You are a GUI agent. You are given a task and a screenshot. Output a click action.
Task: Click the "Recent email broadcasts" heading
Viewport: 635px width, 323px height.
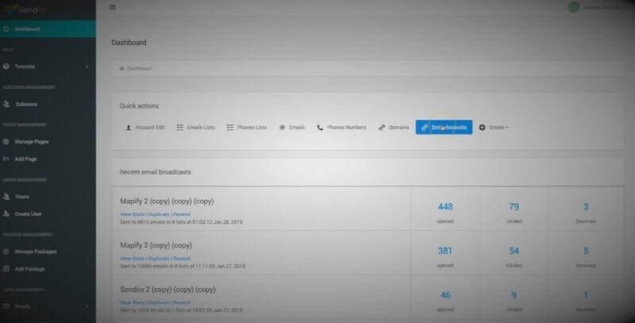[x=155, y=172]
